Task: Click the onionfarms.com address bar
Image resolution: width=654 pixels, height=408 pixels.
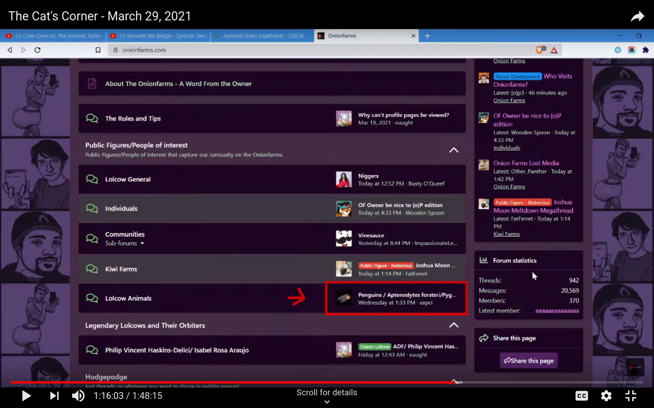Action: 318,50
